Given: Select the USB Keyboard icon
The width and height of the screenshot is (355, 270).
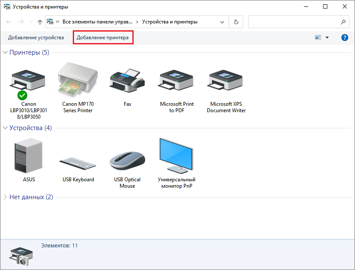Looking at the screenshot, I should point(78,163).
